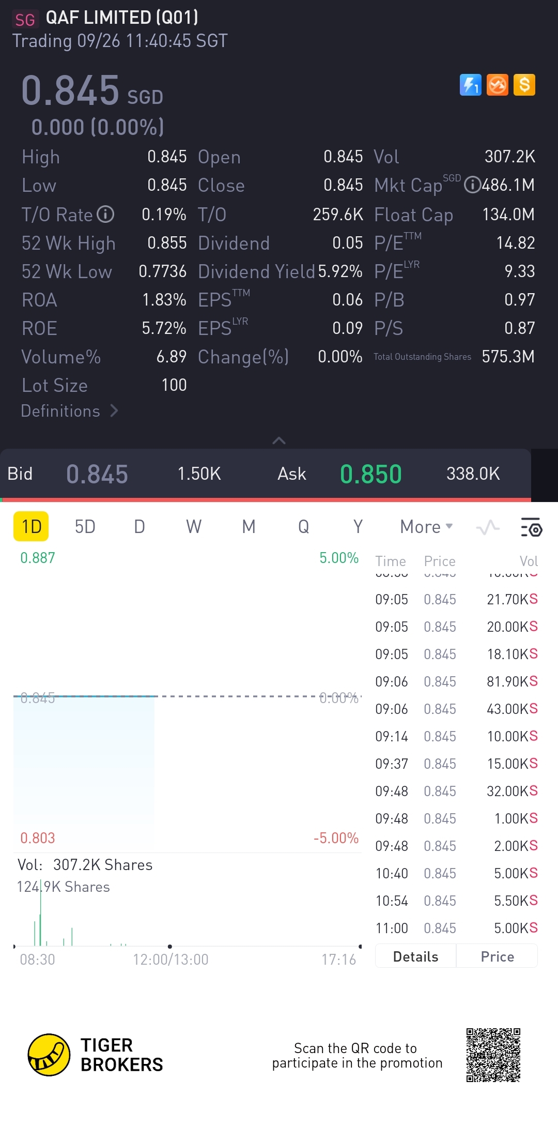Tap the promotion QR code
The image size is (558, 1141).
click(x=493, y=1055)
